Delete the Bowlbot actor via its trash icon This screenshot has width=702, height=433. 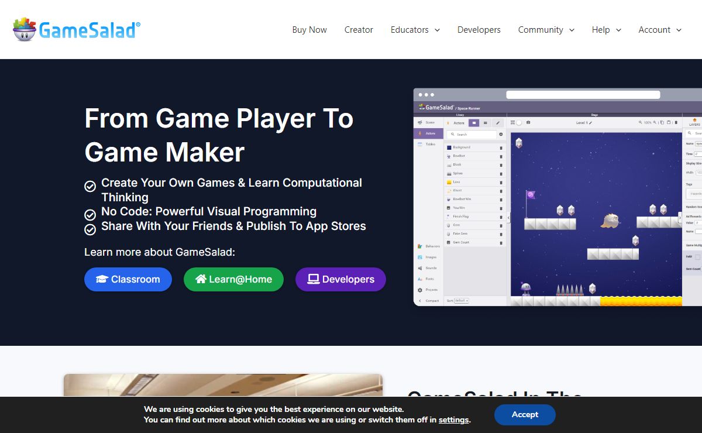[x=501, y=156]
